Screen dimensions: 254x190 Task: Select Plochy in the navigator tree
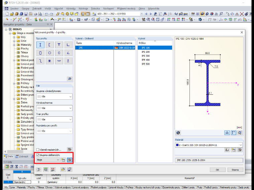pyautogui.click(x=25, y=49)
